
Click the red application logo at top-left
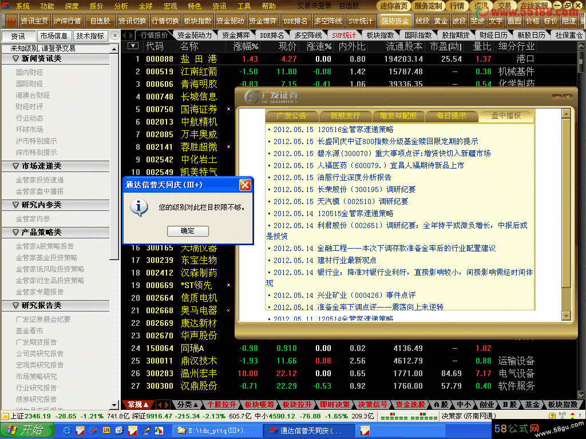coord(6,6)
